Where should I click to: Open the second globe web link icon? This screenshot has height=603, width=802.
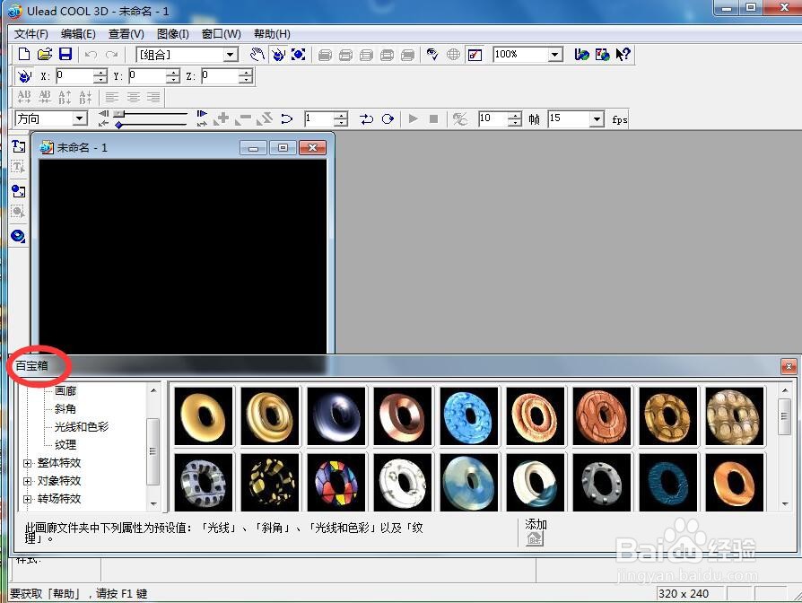[x=602, y=54]
